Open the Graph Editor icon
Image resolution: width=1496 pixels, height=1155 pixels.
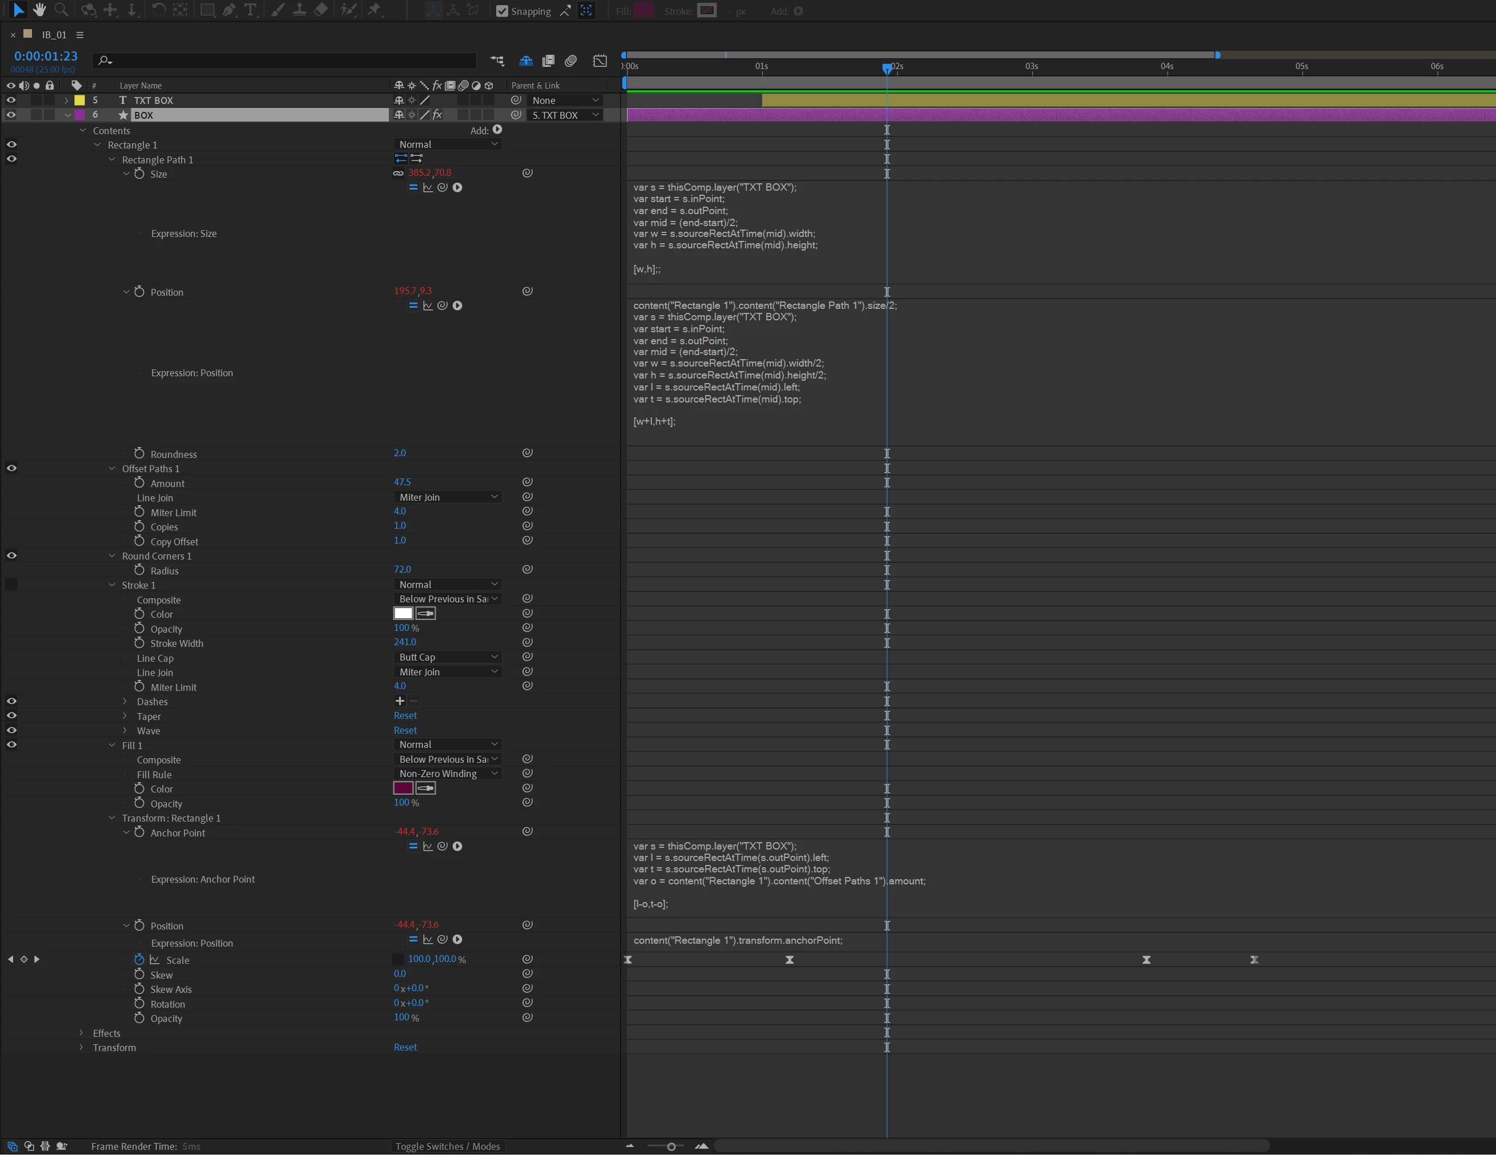point(600,61)
